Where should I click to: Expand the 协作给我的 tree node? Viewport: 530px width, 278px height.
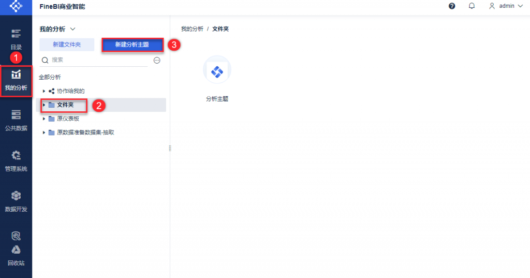[x=44, y=91]
